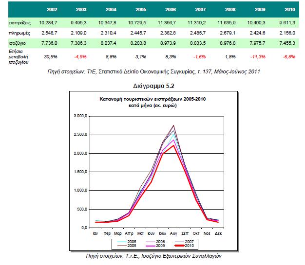Click the Δεκ month axis label

pyautogui.click(x=218, y=233)
